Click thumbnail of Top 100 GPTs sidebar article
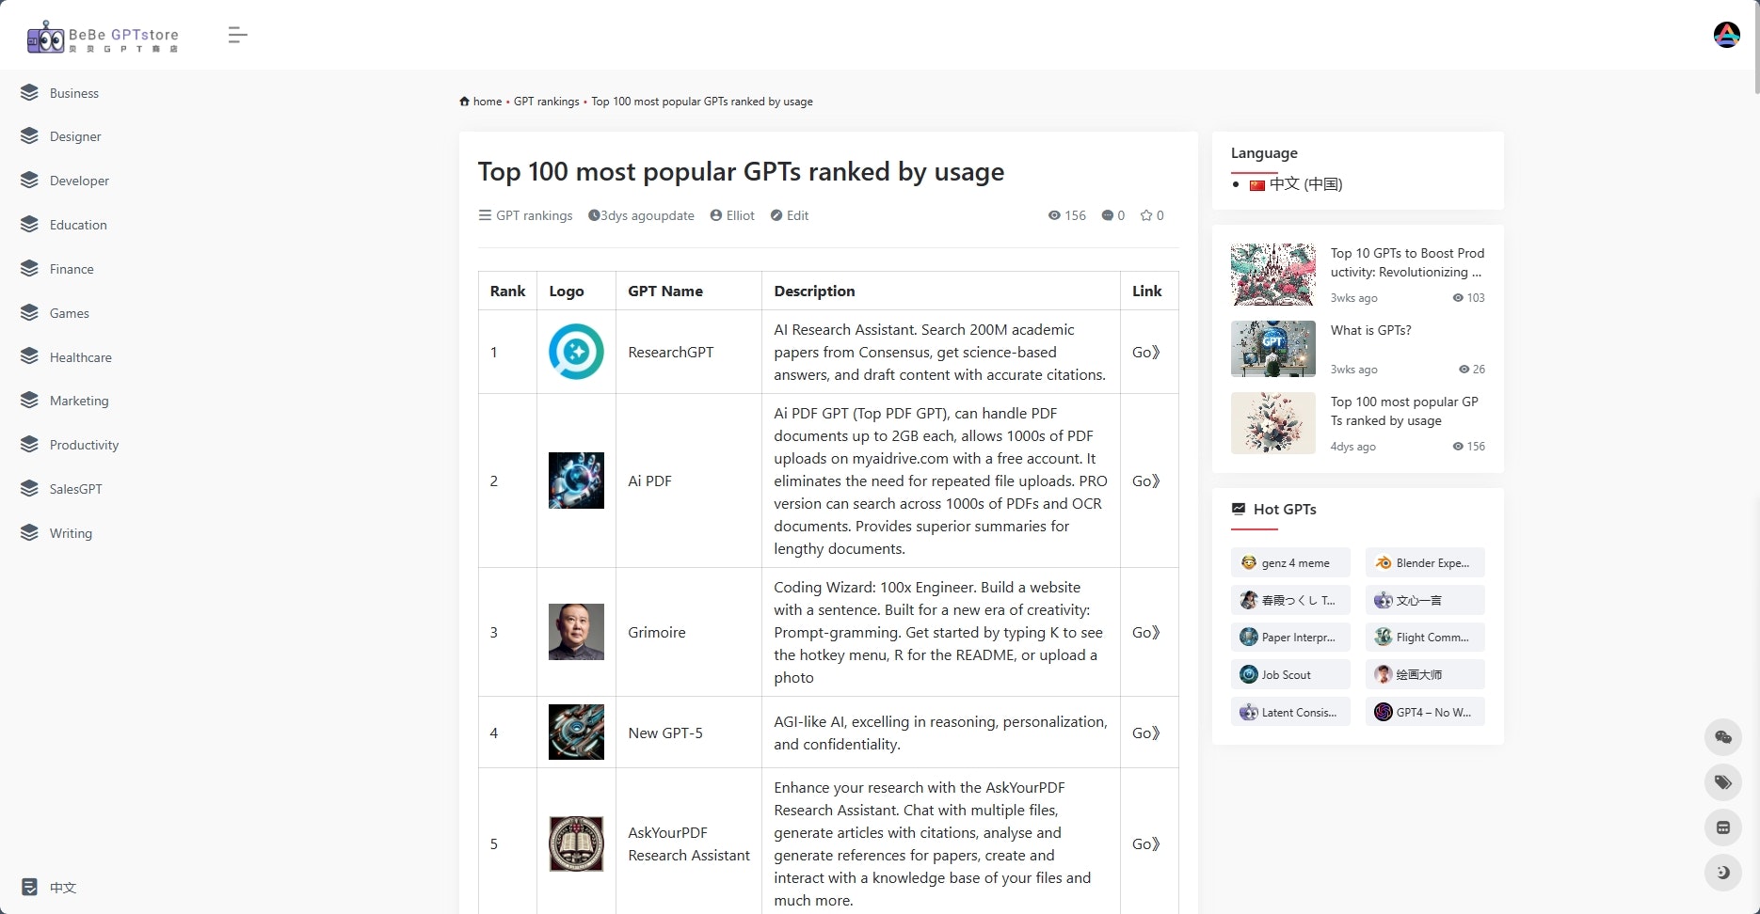 (x=1273, y=423)
